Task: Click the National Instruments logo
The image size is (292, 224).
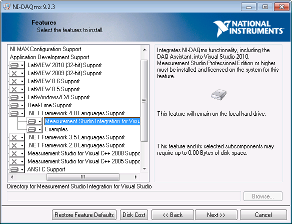Action: (x=248, y=29)
